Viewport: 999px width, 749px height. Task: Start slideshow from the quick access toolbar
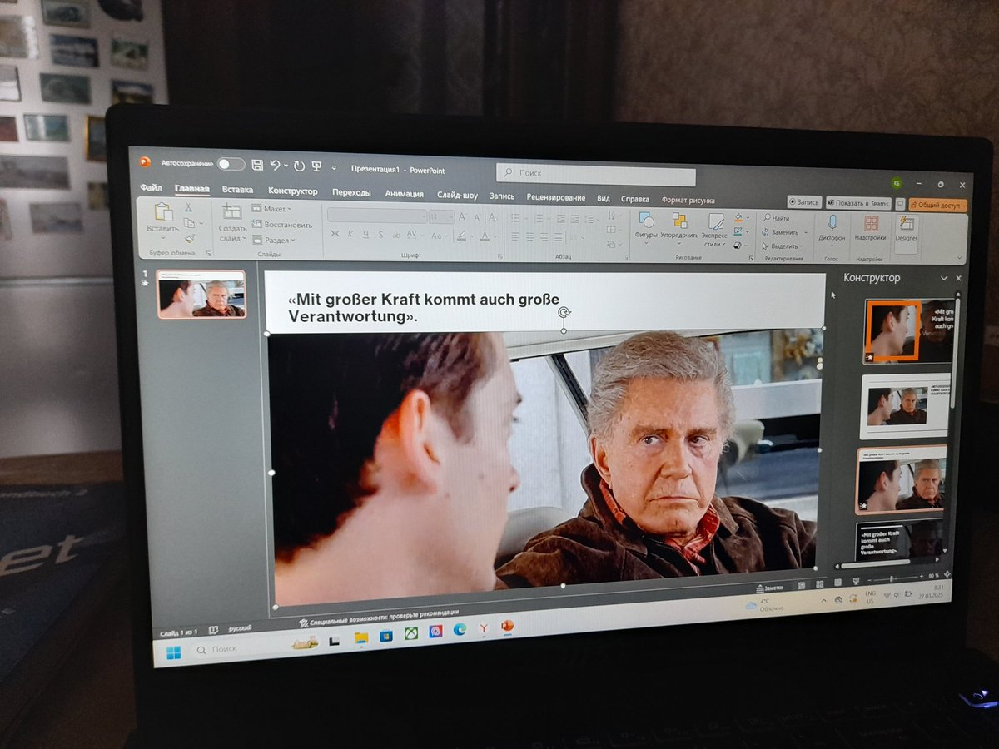coord(316,166)
